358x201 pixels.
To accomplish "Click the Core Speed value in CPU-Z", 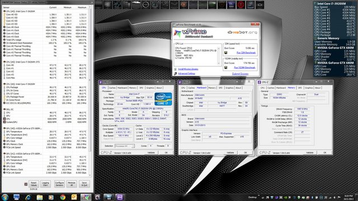I will click(123, 129).
